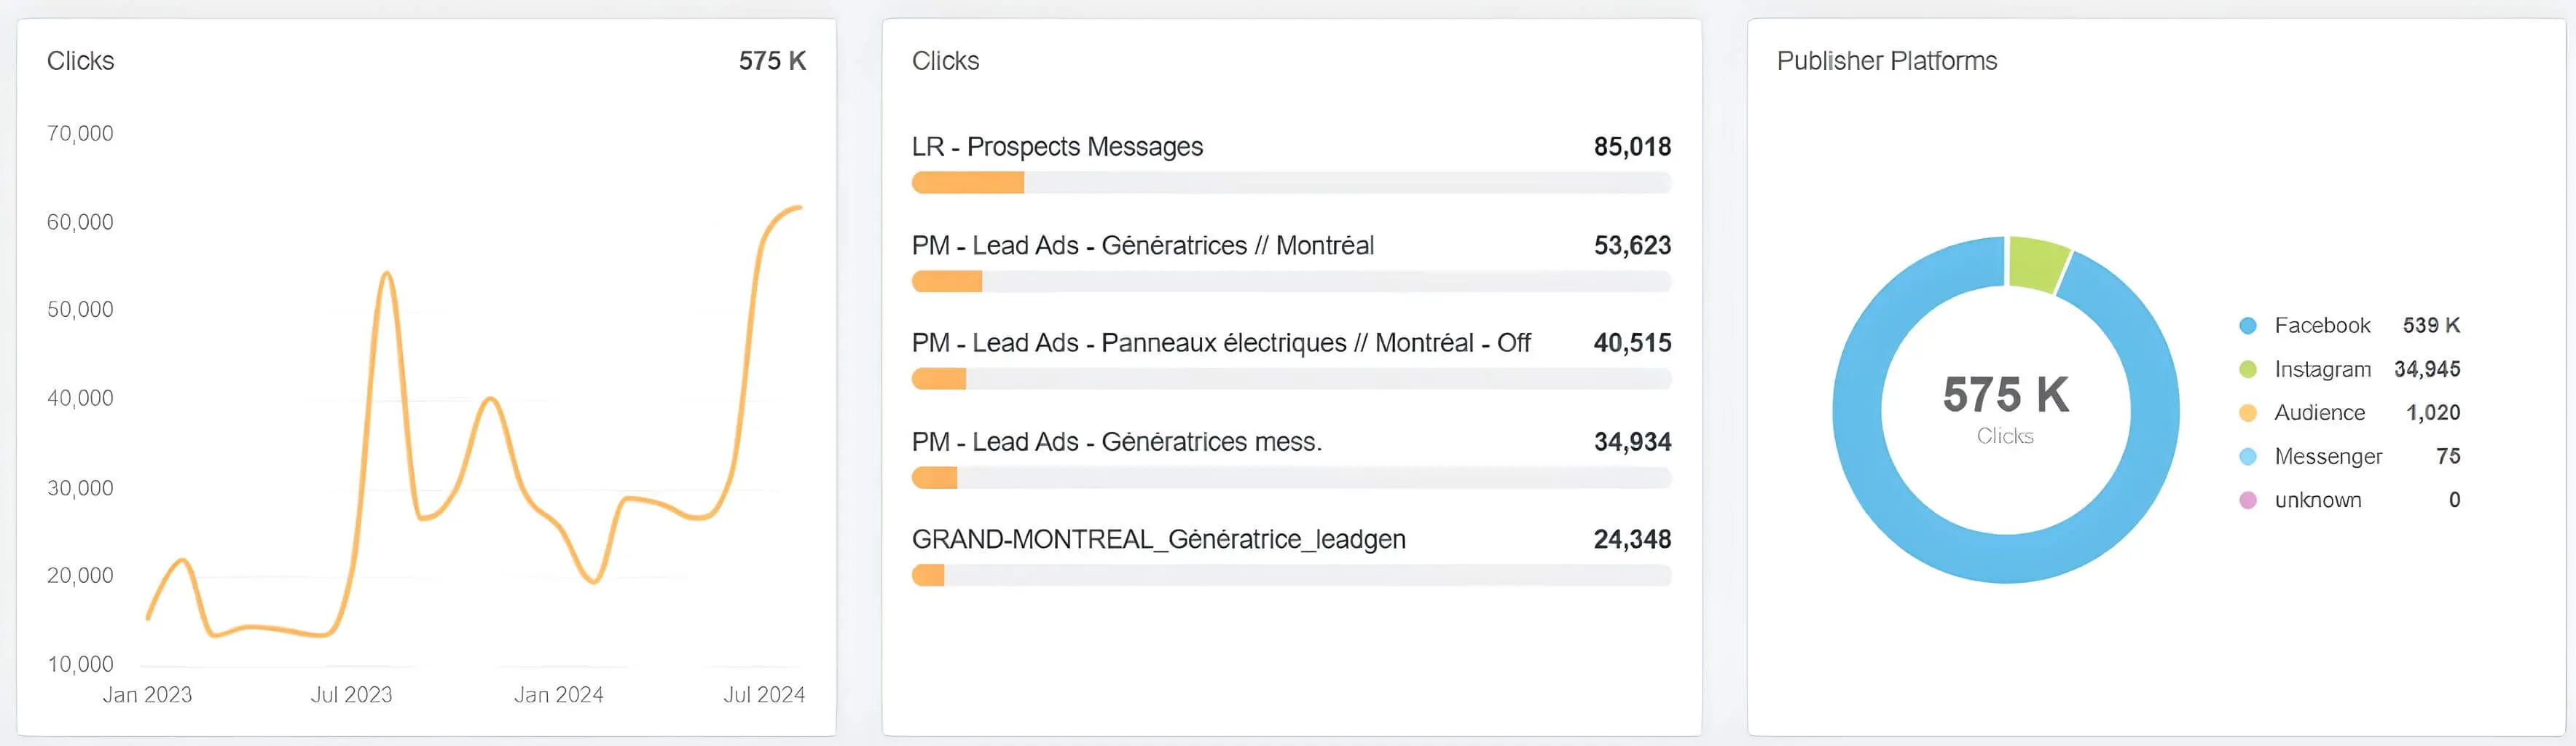This screenshot has height=746, width=2576.
Task: Click the light blue Messenger legend dot
Action: click(2248, 457)
